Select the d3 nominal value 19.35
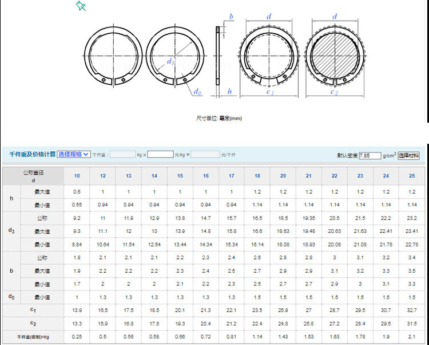This screenshot has width=429, height=345. click(309, 218)
